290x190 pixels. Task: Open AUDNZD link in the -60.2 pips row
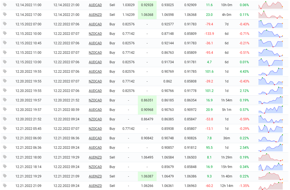tap(95, 186)
